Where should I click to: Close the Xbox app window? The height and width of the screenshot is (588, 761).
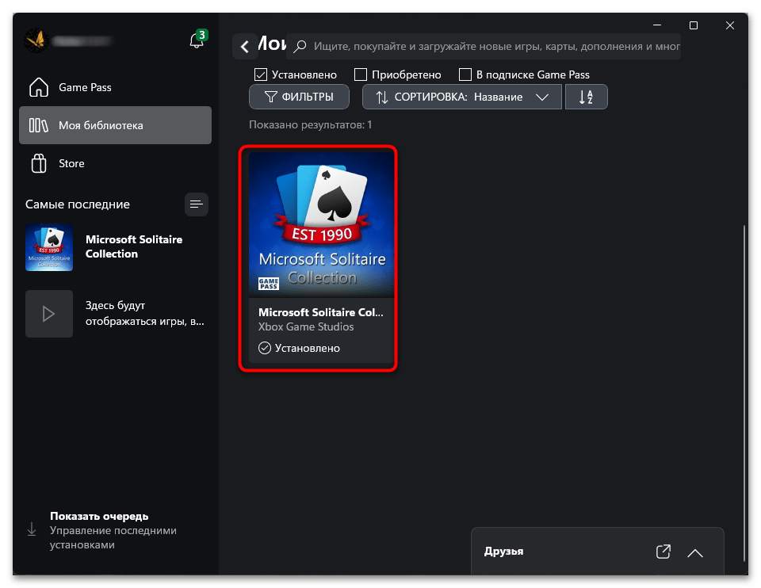tap(730, 25)
